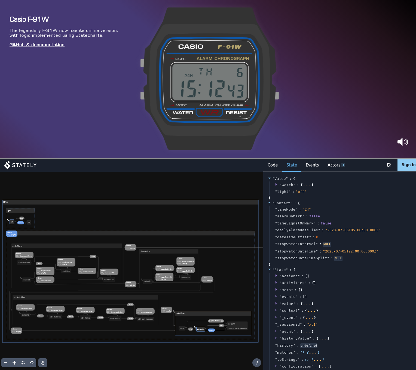Screen dimensions: 416x370
Task: Select the edit-month state in setDateTime
Action: (x=115, y=319)
